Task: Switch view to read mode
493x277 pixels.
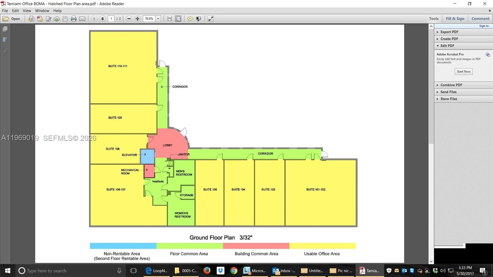Action: (x=211, y=19)
